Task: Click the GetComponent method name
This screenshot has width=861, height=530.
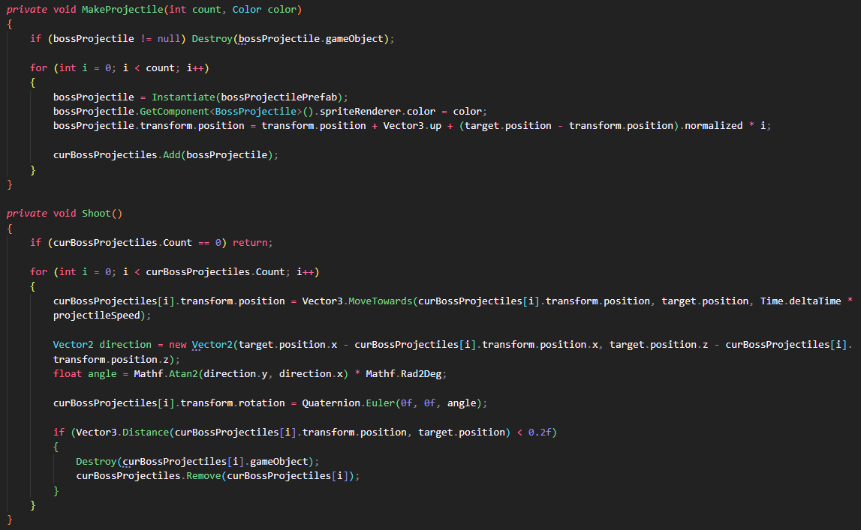Action: 175,111
